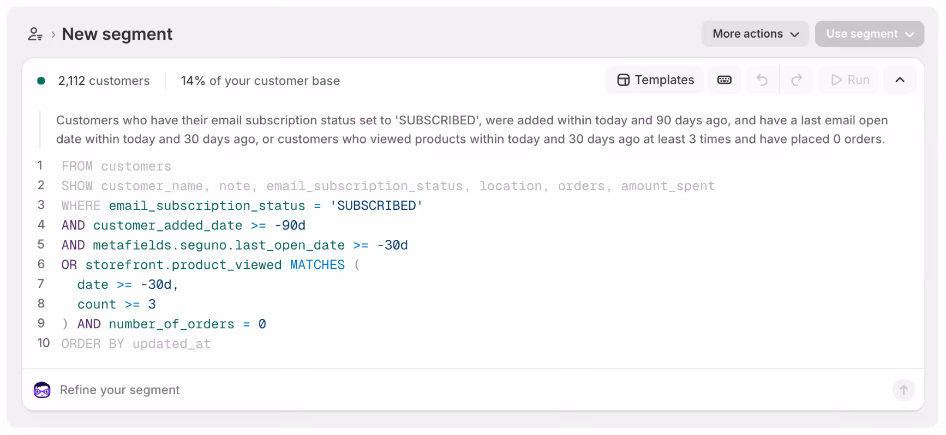Click the New segment title
The height and width of the screenshot is (435, 946).
coord(117,34)
